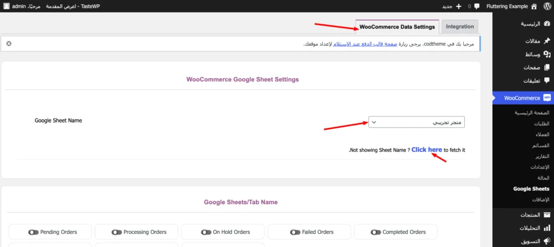
Task: Click the plus icon for new content
Action: tap(459, 6)
